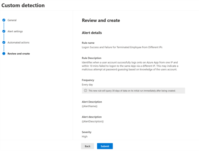Click the Every day frequency value
The width and height of the screenshot is (199, 151).
[x=87, y=85]
